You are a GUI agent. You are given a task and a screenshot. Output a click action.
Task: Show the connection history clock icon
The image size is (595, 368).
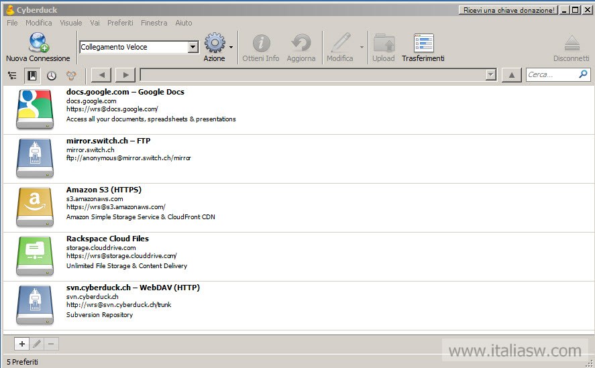click(52, 76)
